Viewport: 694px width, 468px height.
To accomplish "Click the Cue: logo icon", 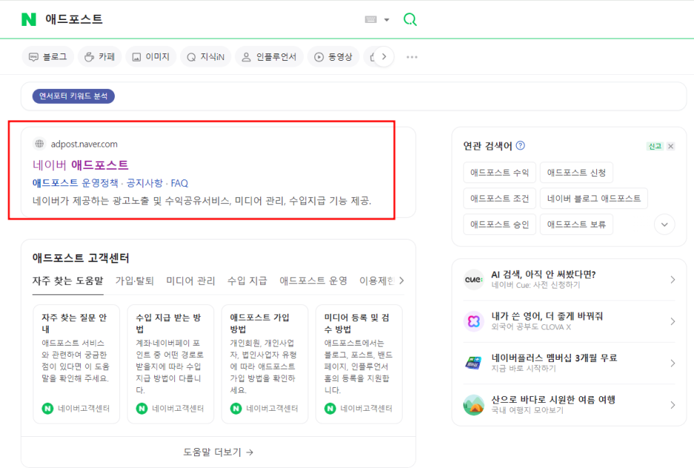I will click(x=474, y=280).
